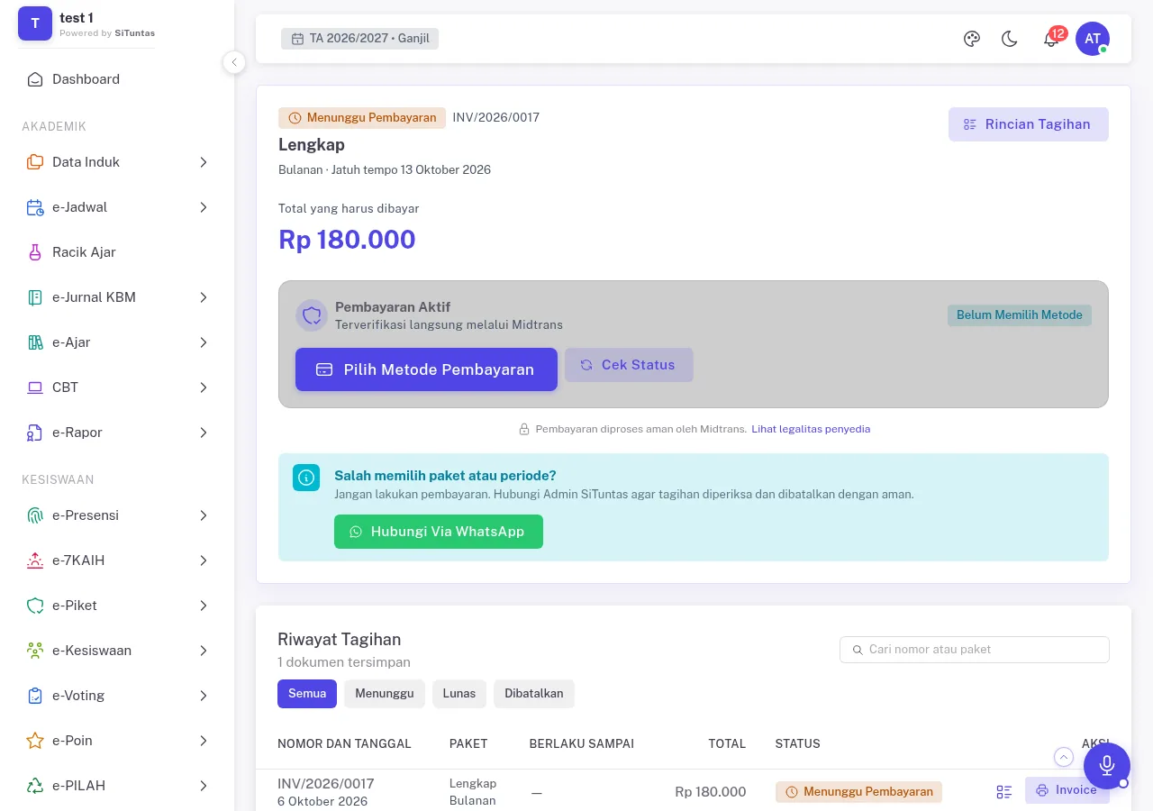Click the e-Poin star icon
This screenshot has width=1153, height=811.
tap(35, 741)
